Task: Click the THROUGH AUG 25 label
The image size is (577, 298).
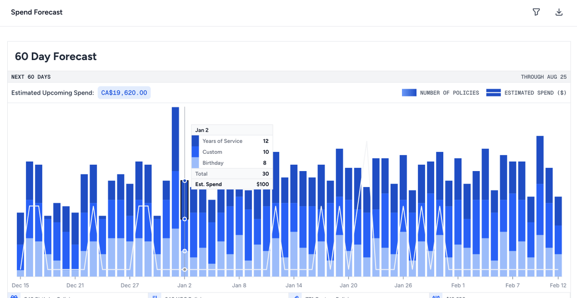Action: click(x=544, y=77)
